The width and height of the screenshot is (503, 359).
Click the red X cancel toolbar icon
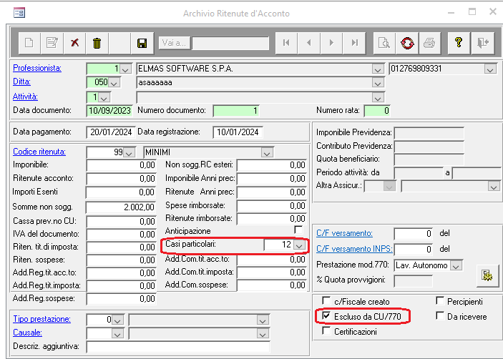(74, 43)
